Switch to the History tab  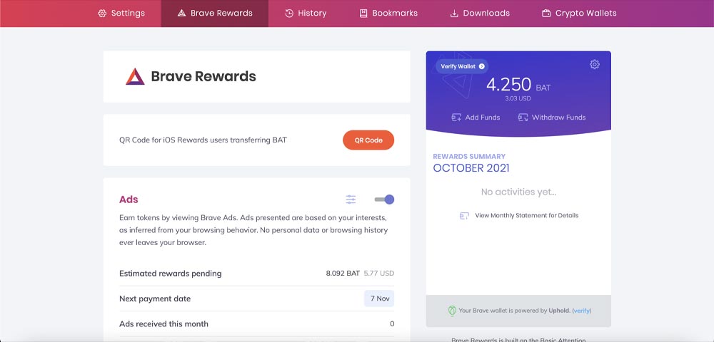tap(306, 13)
